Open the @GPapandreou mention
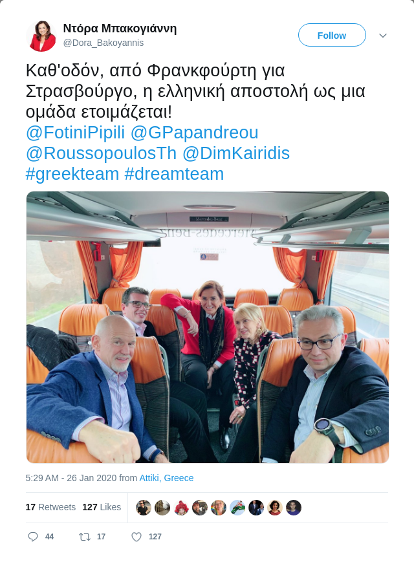 pyautogui.click(x=194, y=133)
